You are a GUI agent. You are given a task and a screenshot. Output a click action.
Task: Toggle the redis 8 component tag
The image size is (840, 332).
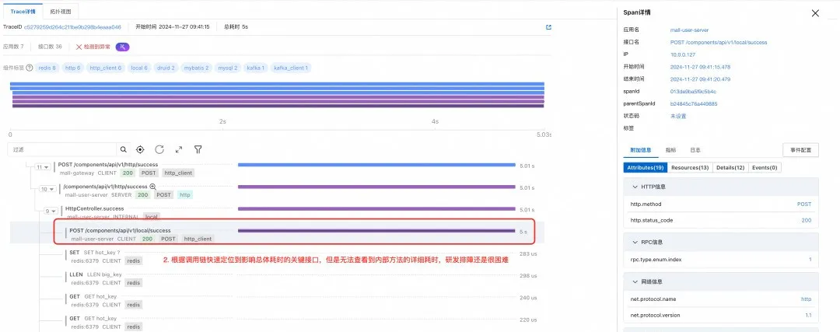pyautogui.click(x=47, y=68)
